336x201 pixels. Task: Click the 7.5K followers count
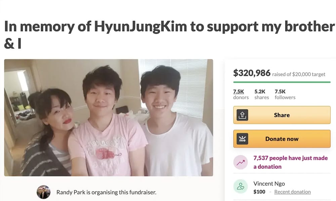(x=285, y=94)
